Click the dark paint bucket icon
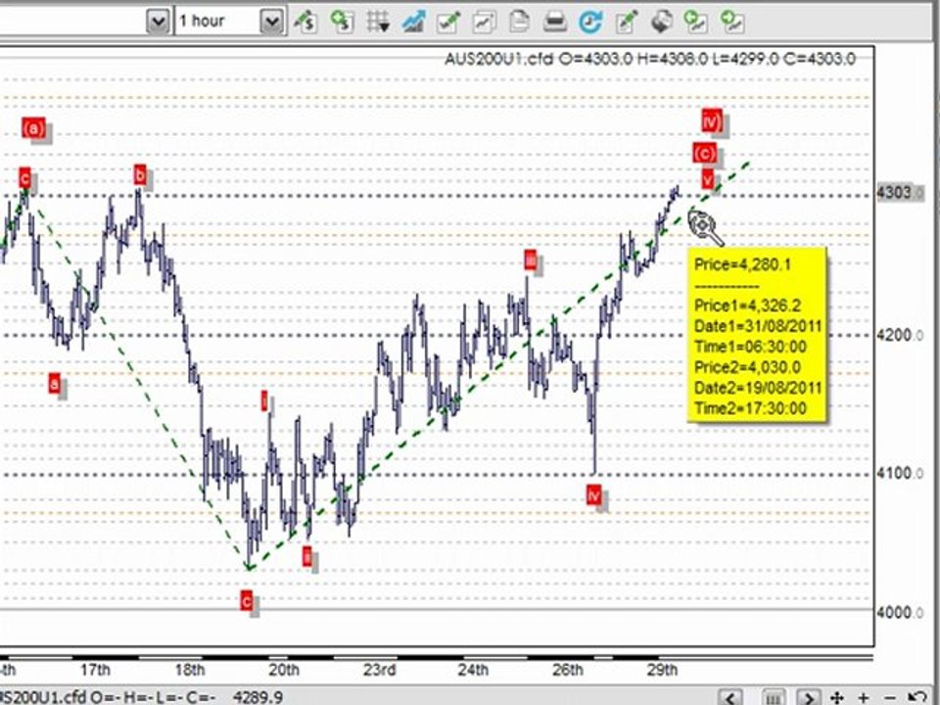The image size is (940, 705). tap(661, 23)
